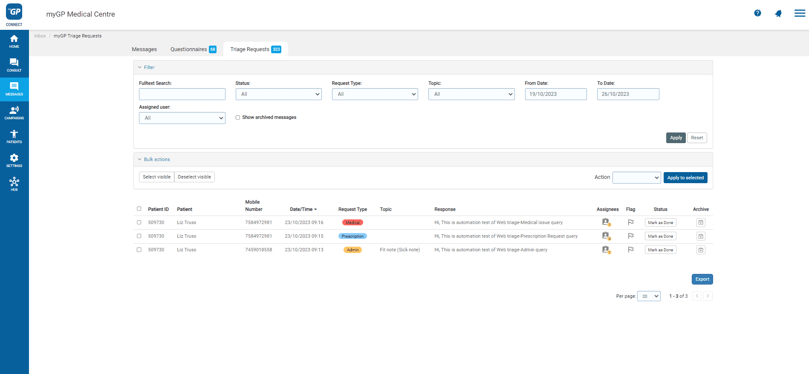Viewport: 809px width, 374px height.
Task: Open the Hub section
Action: click(14, 184)
